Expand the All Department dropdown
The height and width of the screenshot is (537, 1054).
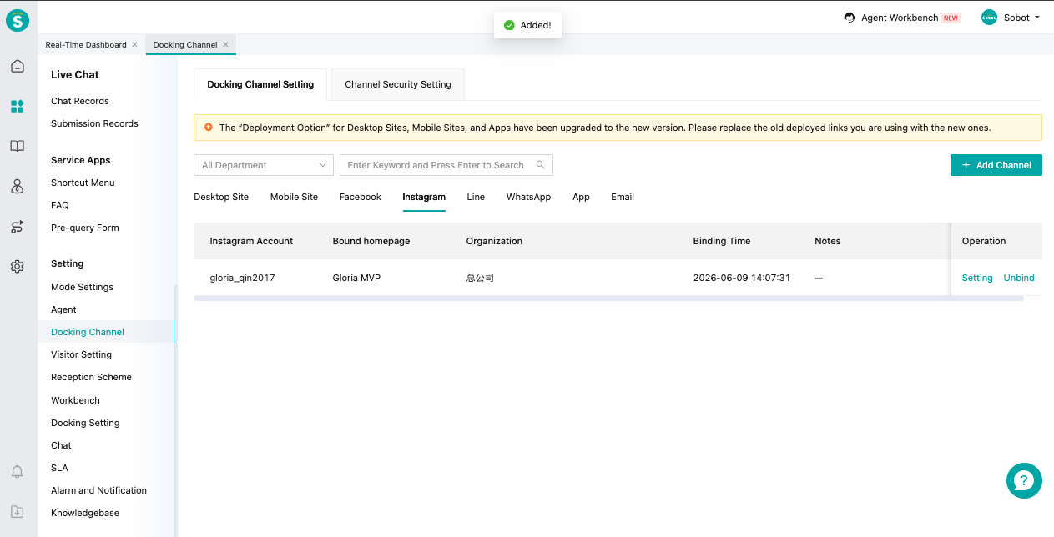tap(264, 165)
